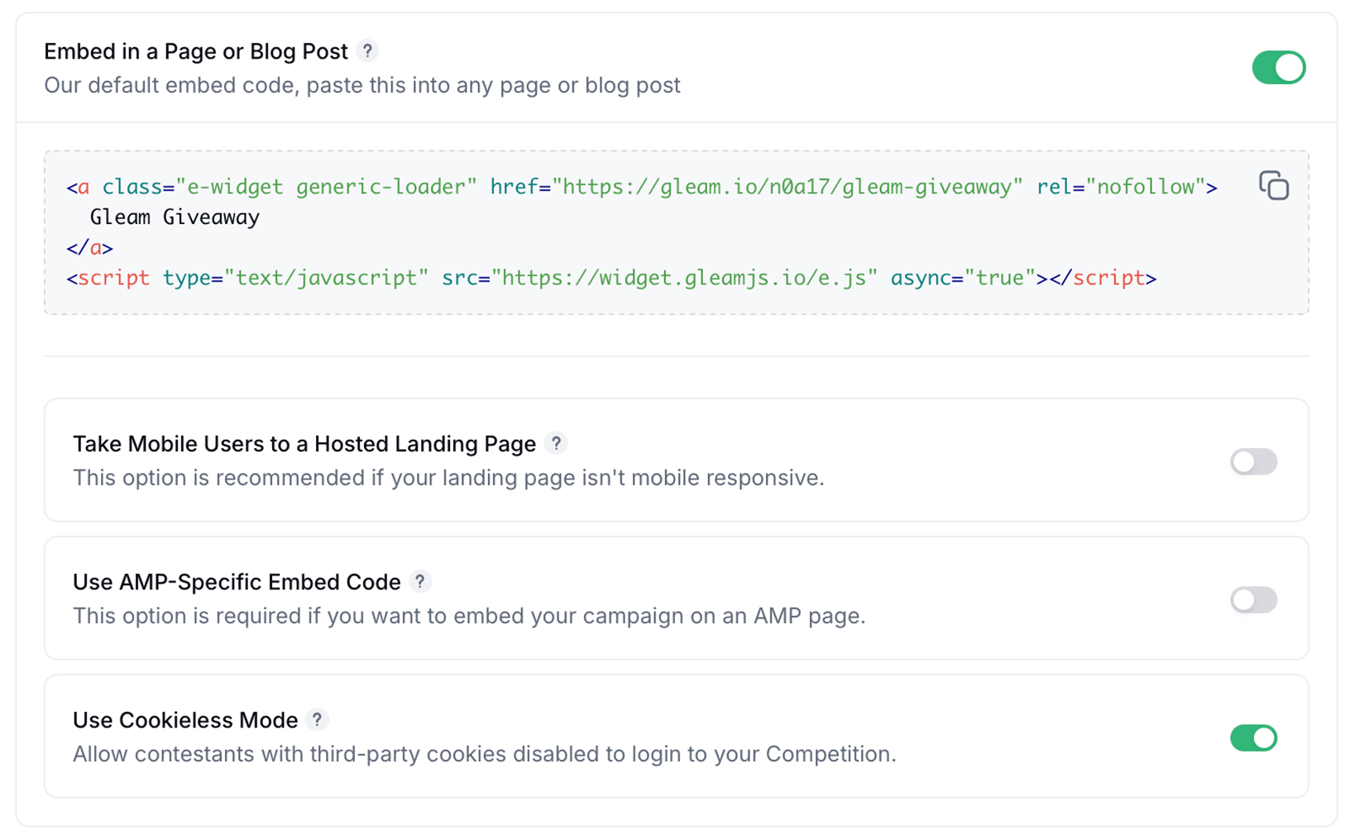Open help for Use AMP-Specific Embed Code
1350x839 pixels.
[420, 582]
